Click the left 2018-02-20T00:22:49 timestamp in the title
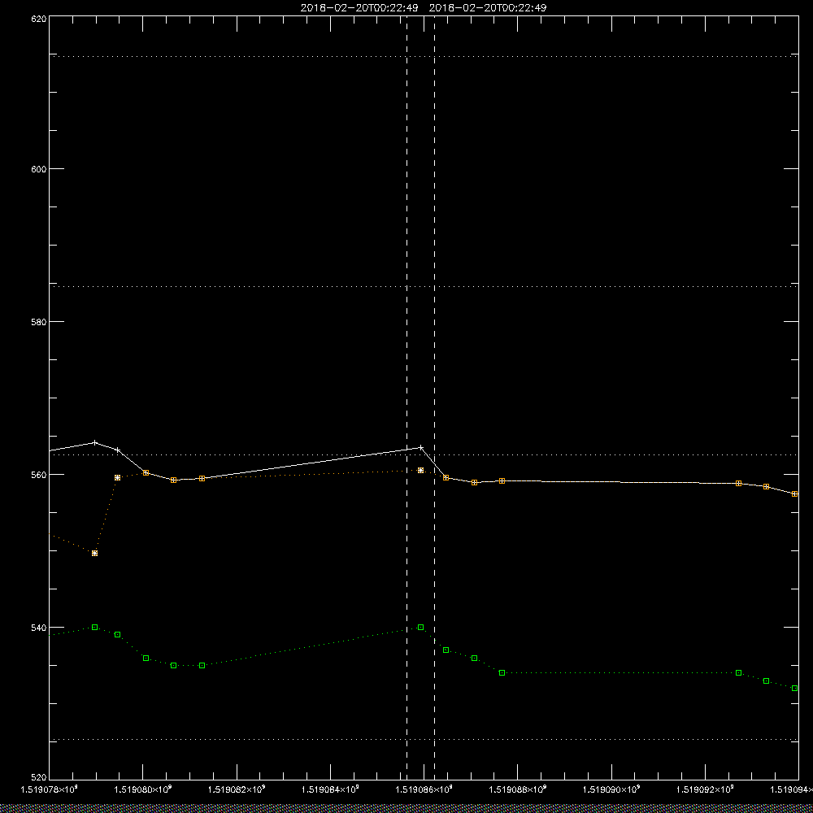Image resolution: width=813 pixels, height=813 pixels. [x=359, y=8]
